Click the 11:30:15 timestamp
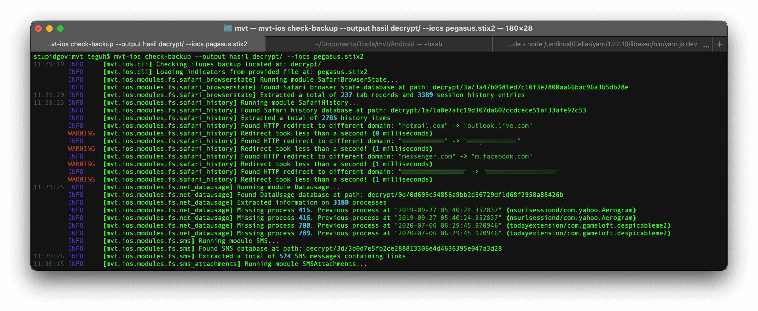This screenshot has height=311, width=758. tap(49, 264)
